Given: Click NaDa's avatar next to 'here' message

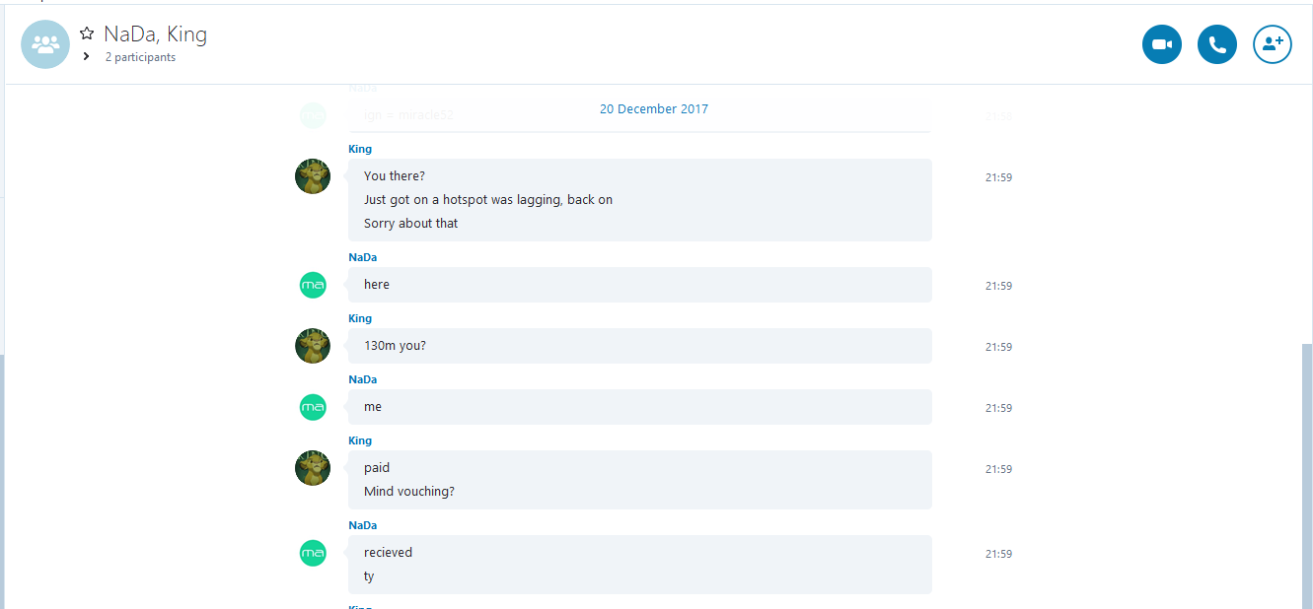Looking at the screenshot, I should [313, 285].
